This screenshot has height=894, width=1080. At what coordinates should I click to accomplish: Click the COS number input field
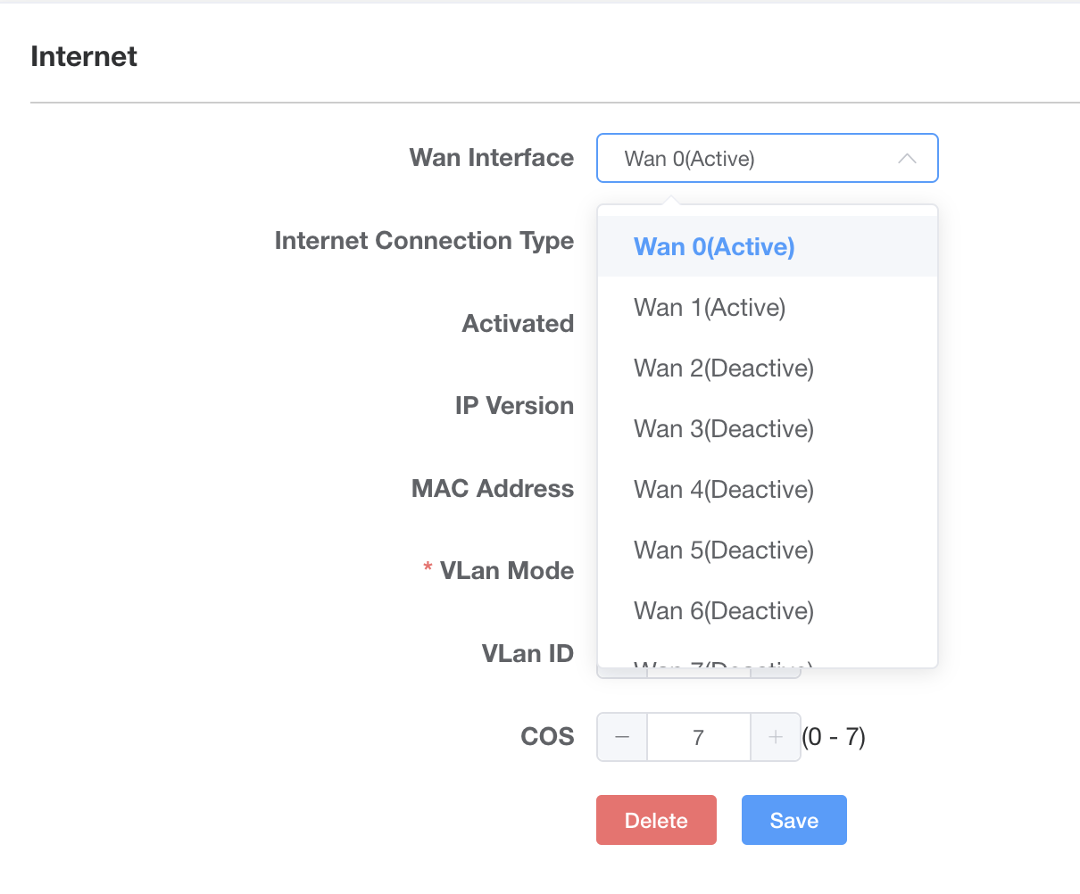698,737
